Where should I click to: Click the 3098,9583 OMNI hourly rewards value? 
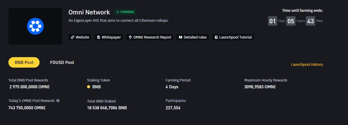[x=260, y=87]
